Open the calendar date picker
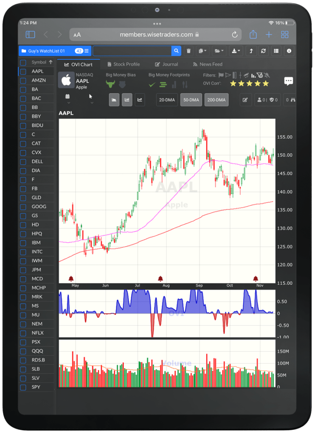Screen dimensions: 315x434 (x=67, y=96)
